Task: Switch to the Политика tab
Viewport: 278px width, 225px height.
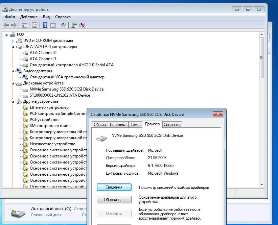Action: pos(118,125)
